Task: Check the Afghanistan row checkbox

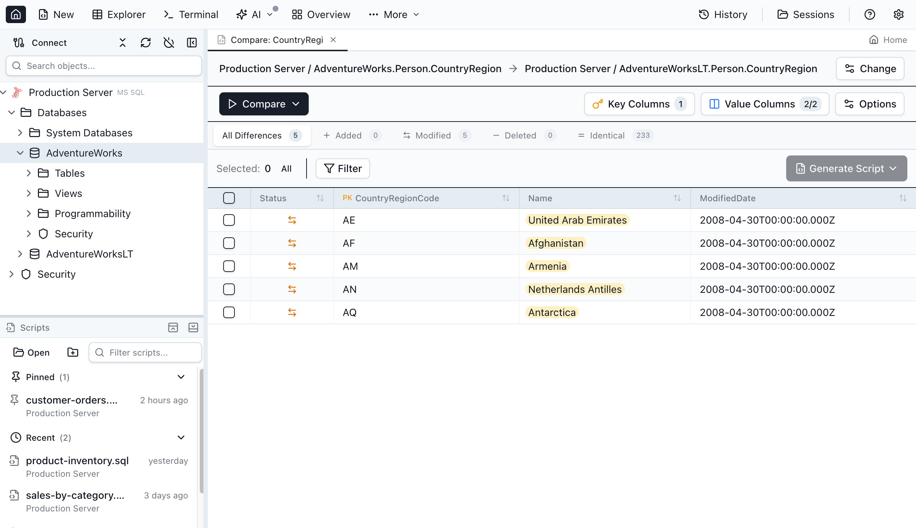Action: 229,243
